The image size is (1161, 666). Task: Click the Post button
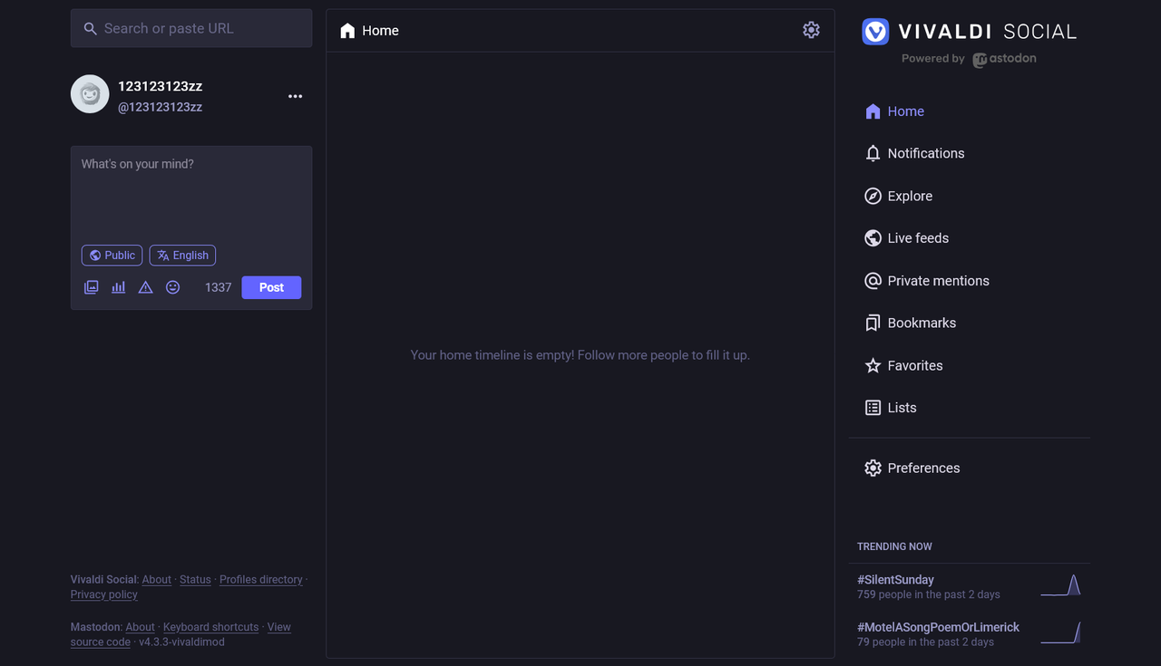click(x=271, y=287)
